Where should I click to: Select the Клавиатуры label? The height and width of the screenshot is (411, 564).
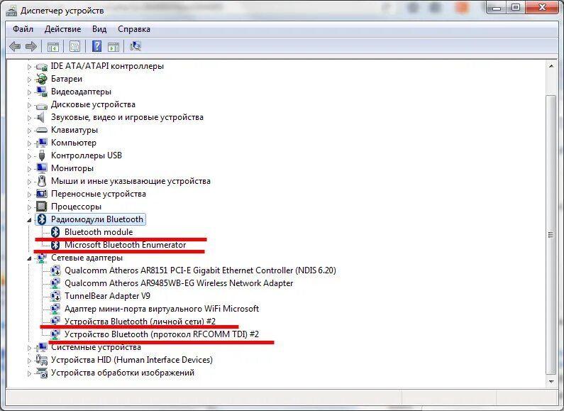click(x=74, y=130)
